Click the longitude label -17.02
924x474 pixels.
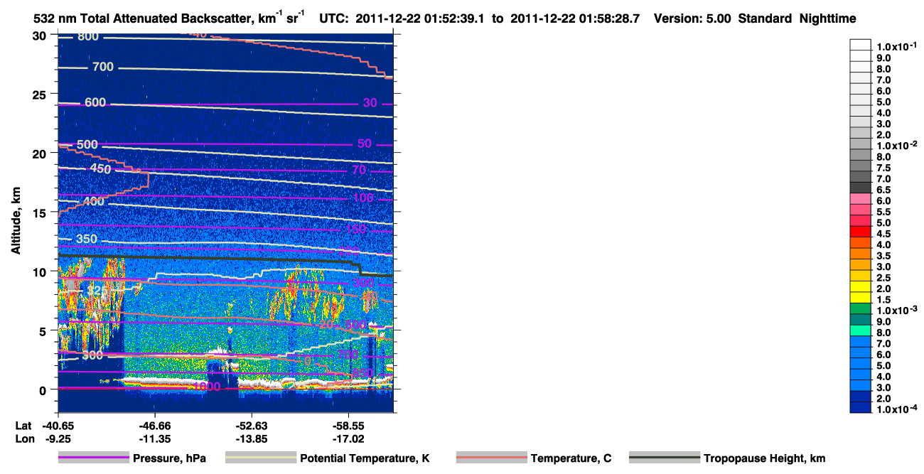click(x=348, y=438)
